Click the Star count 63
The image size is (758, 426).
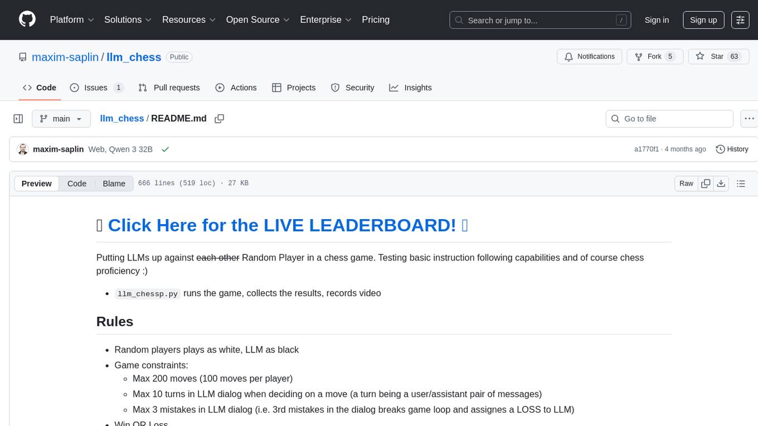point(734,56)
